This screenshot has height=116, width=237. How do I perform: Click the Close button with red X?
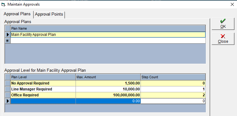pyautogui.click(x=223, y=39)
